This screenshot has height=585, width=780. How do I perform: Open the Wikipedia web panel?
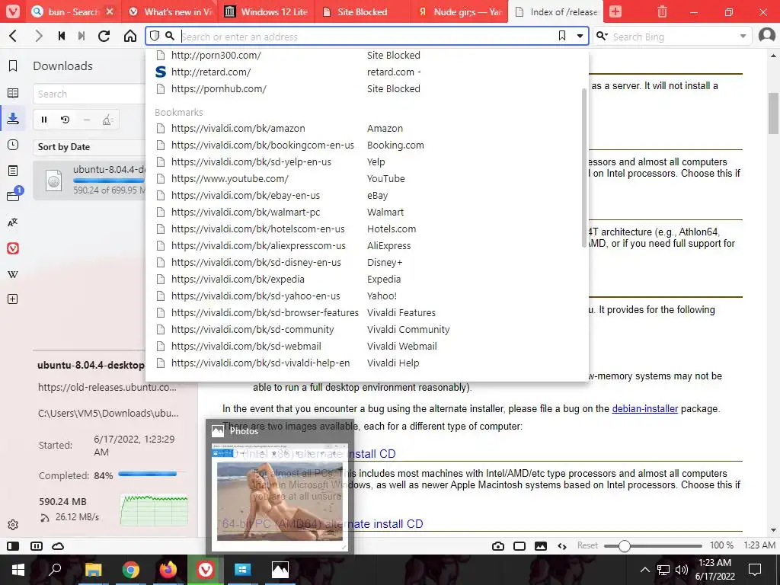point(13,274)
